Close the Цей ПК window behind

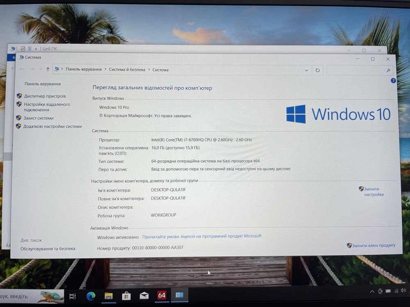[379, 50]
